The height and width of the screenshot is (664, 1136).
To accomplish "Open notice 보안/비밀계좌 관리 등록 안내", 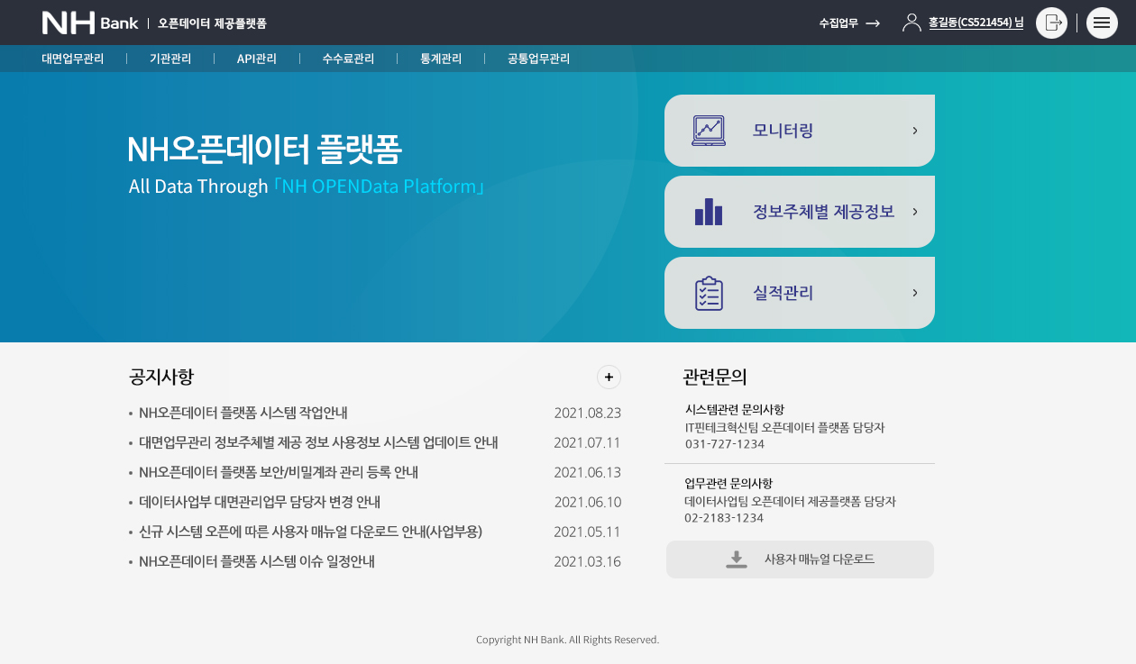I will 279,472.
